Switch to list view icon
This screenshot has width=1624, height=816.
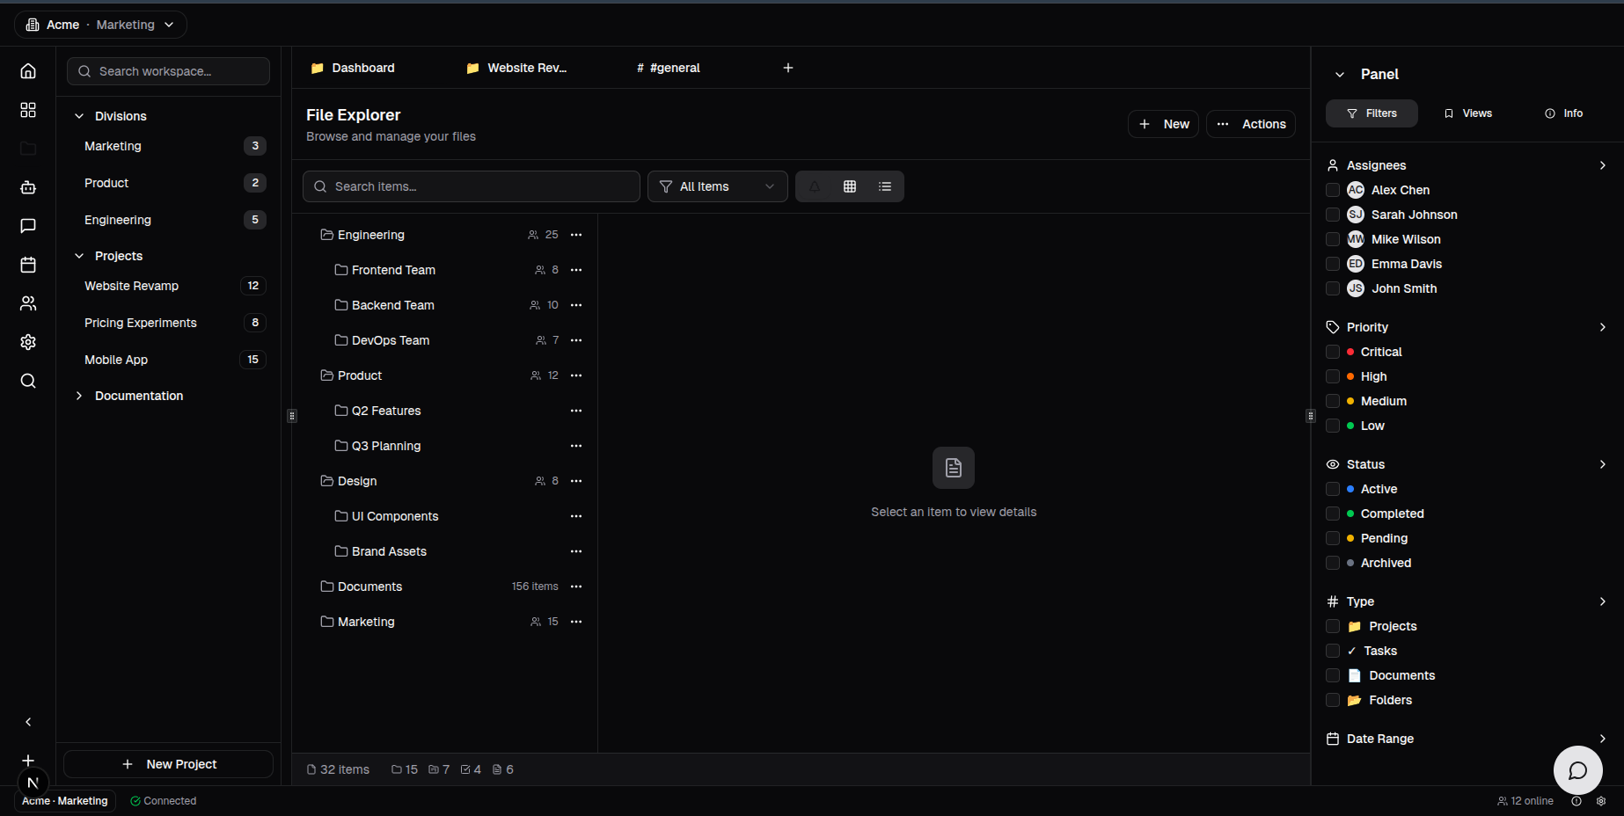884,186
